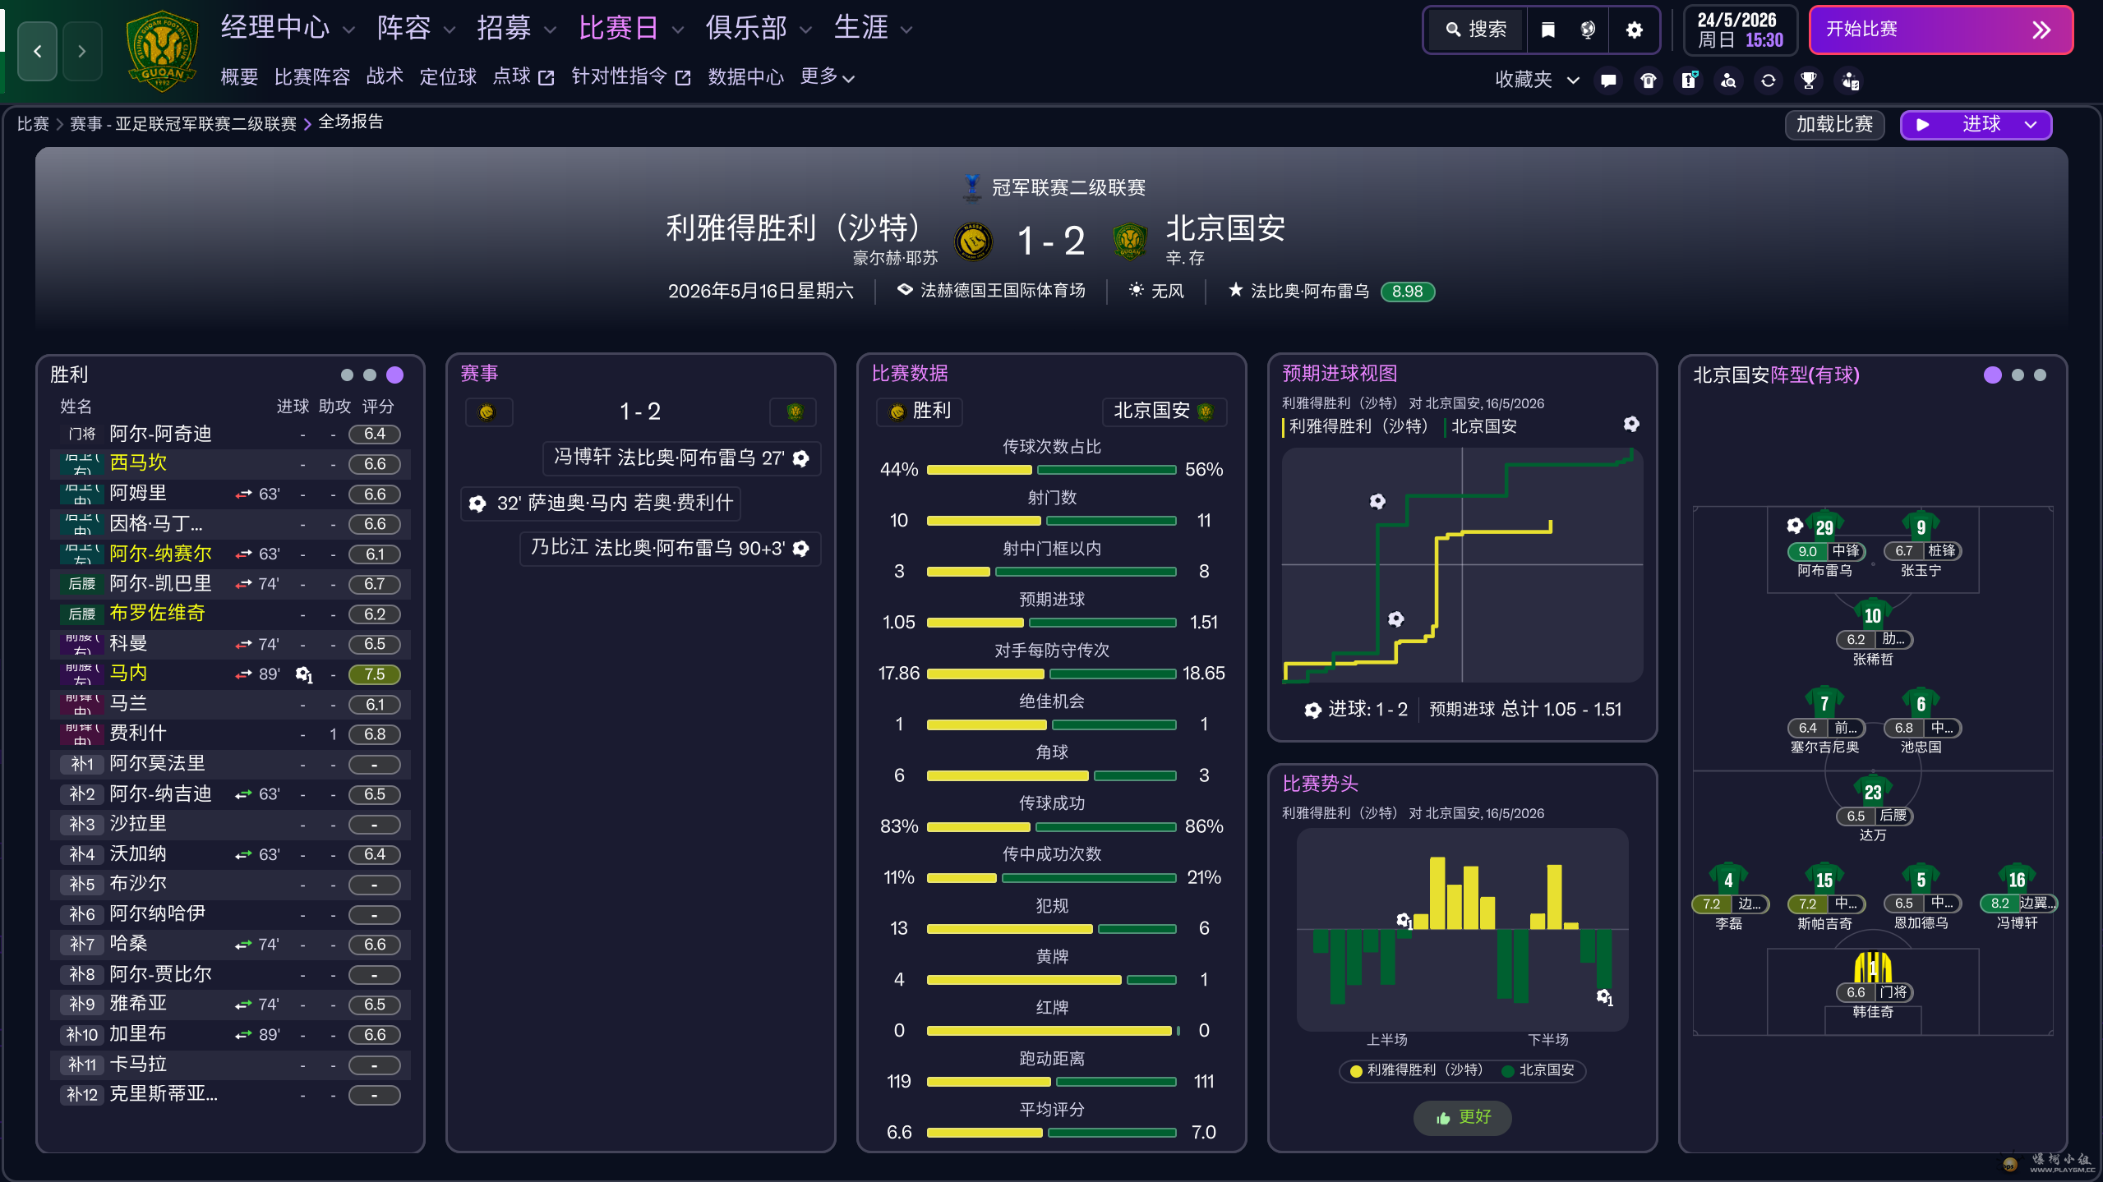Expand the 更多 submenu
2103x1182 pixels.
828,77
